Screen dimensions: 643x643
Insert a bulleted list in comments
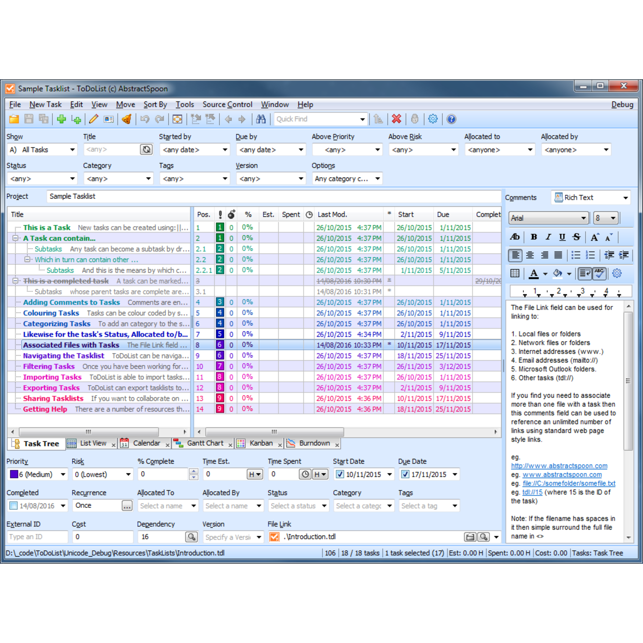576,255
